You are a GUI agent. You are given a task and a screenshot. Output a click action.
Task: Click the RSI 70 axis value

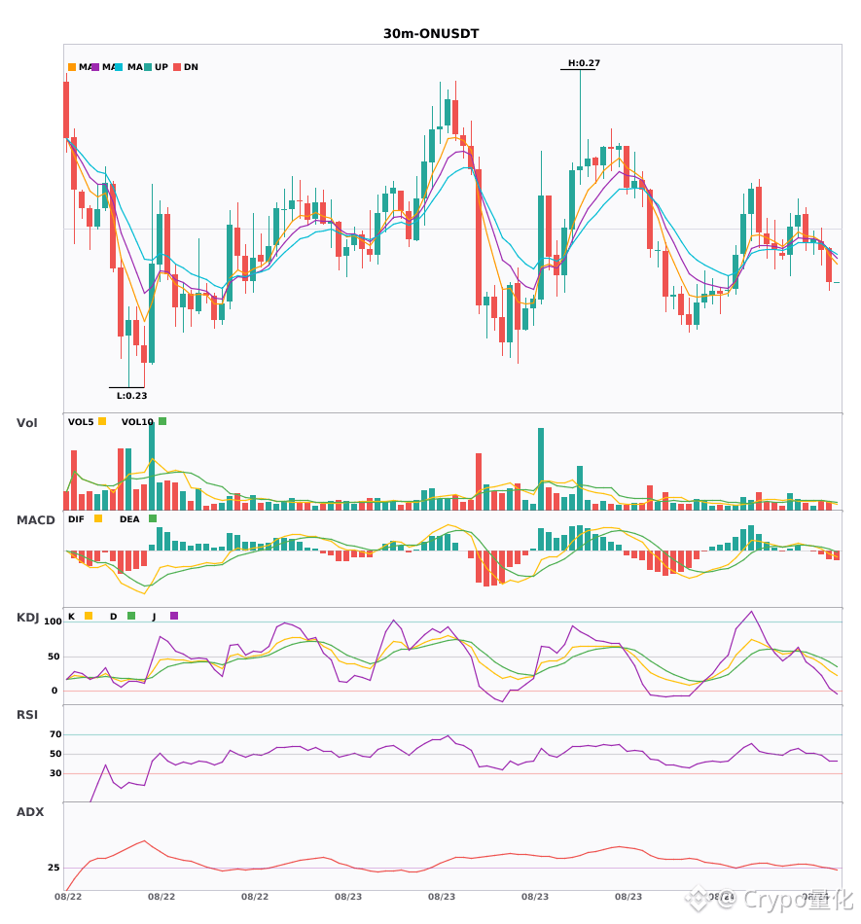pyautogui.click(x=55, y=734)
